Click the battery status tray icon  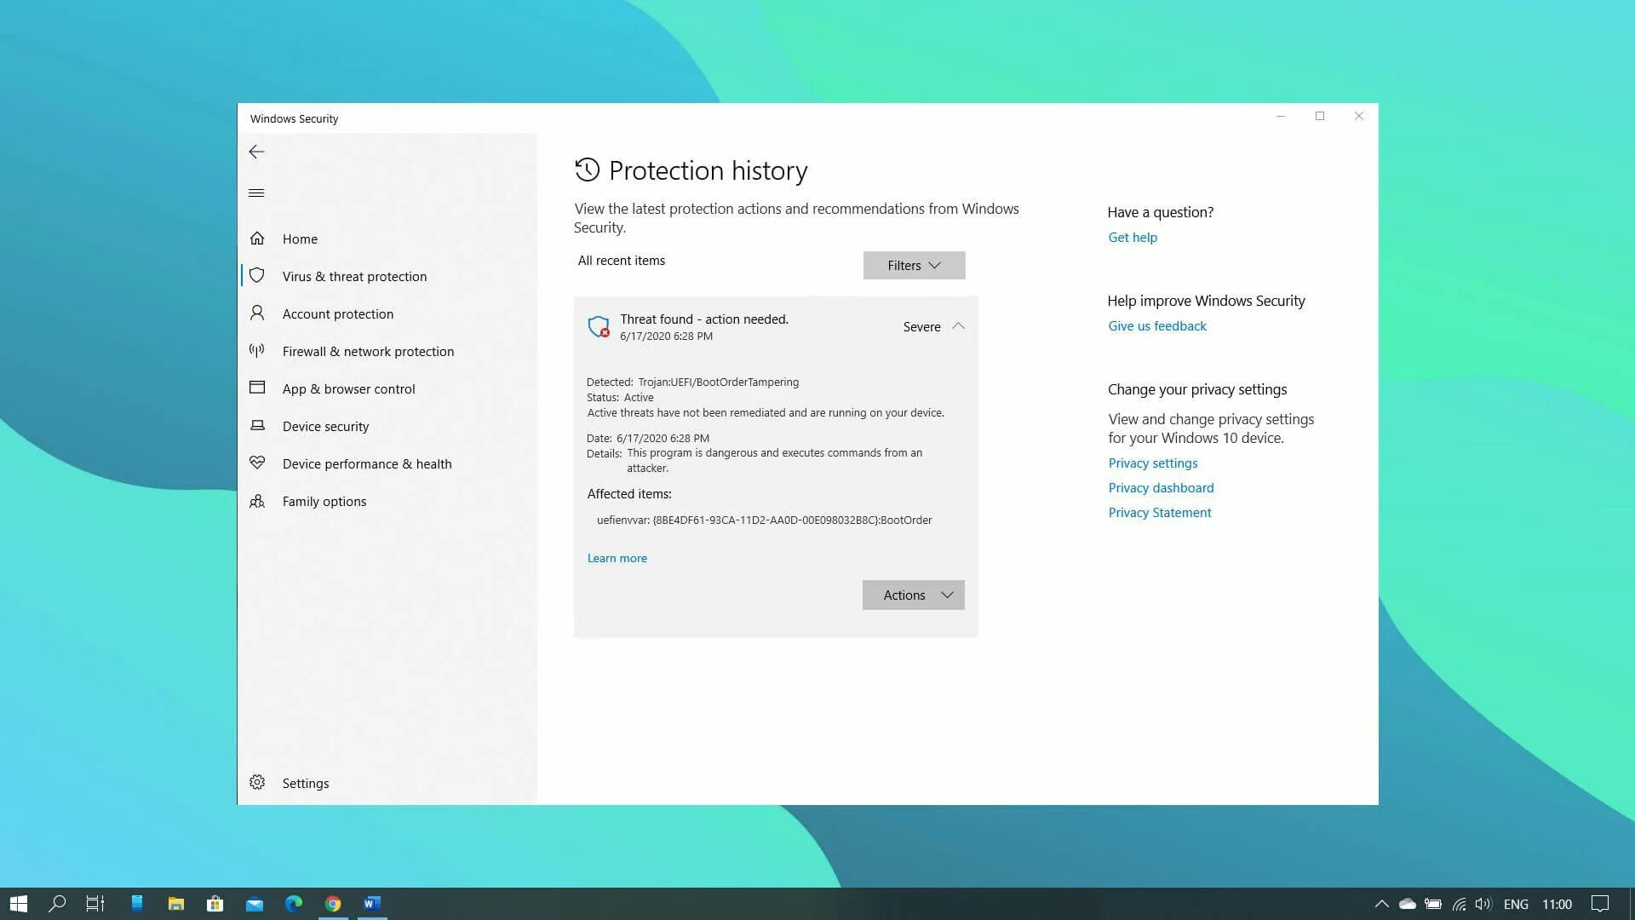[1433, 904]
